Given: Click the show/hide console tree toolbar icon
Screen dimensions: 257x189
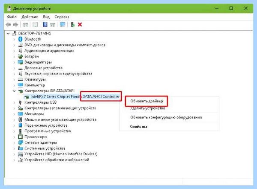Looking at the screenshot, I should [25, 25].
